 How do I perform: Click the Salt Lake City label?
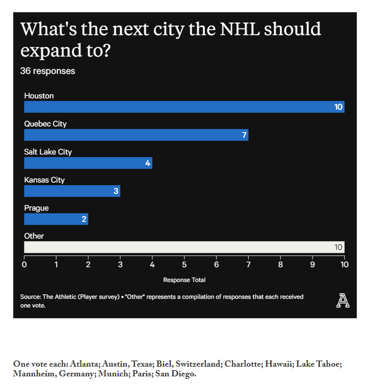coord(48,152)
